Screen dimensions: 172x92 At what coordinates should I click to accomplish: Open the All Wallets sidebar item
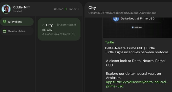pyautogui.click(x=17, y=22)
